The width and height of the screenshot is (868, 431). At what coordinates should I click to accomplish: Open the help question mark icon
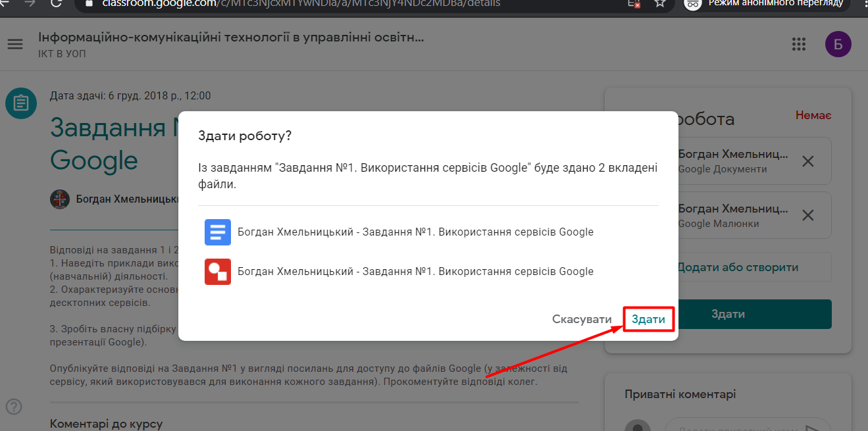pyautogui.click(x=13, y=407)
